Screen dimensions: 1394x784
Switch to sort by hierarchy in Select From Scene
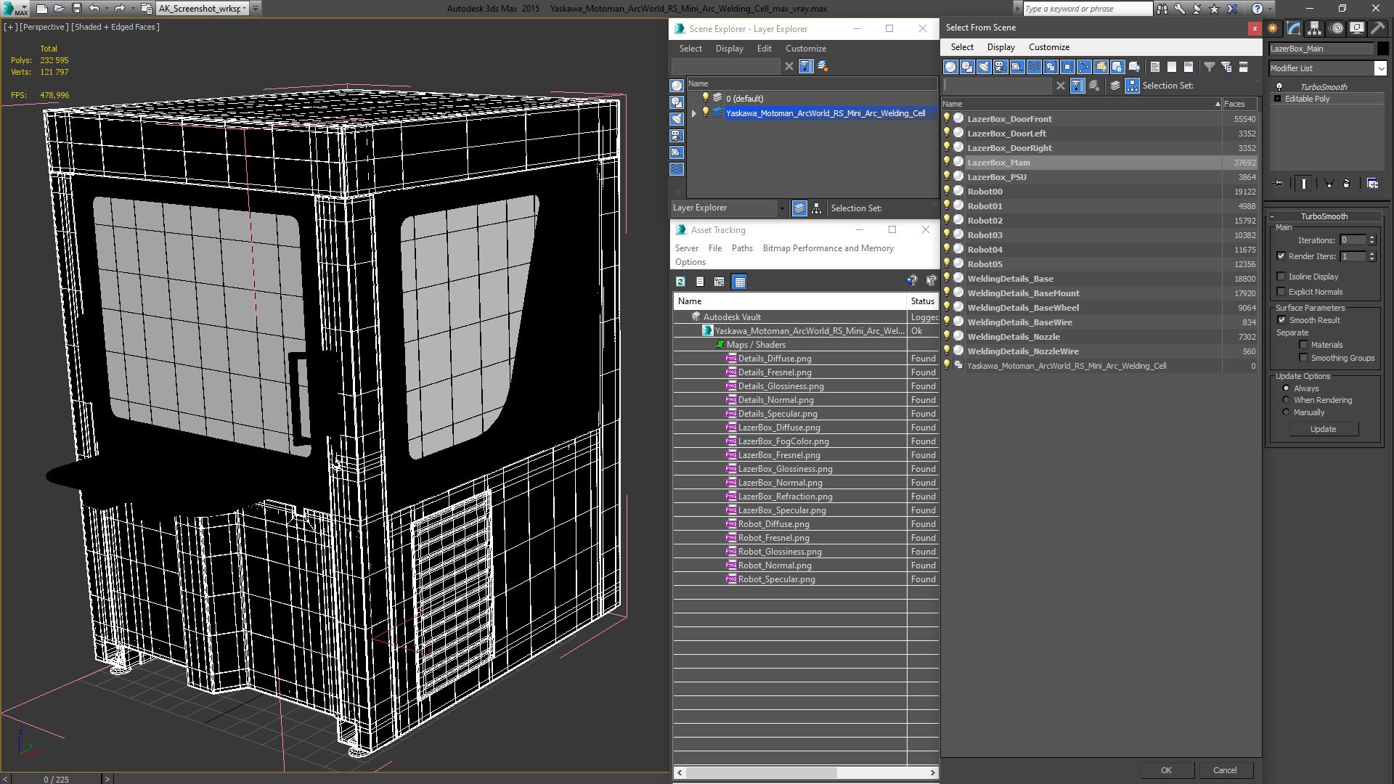[x=1133, y=86]
